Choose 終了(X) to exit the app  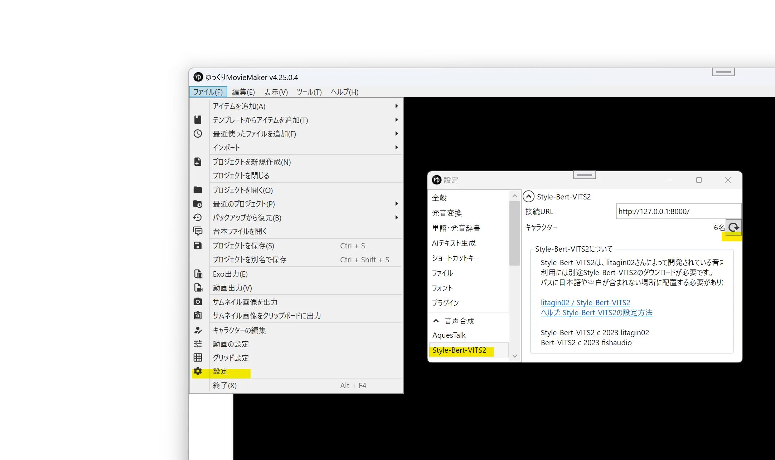pos(296,385)
